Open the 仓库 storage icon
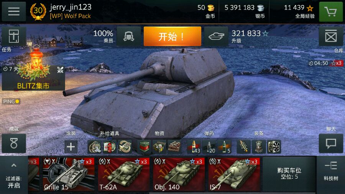345x194 pixels. pyautogui.click(x=331, y=36)
